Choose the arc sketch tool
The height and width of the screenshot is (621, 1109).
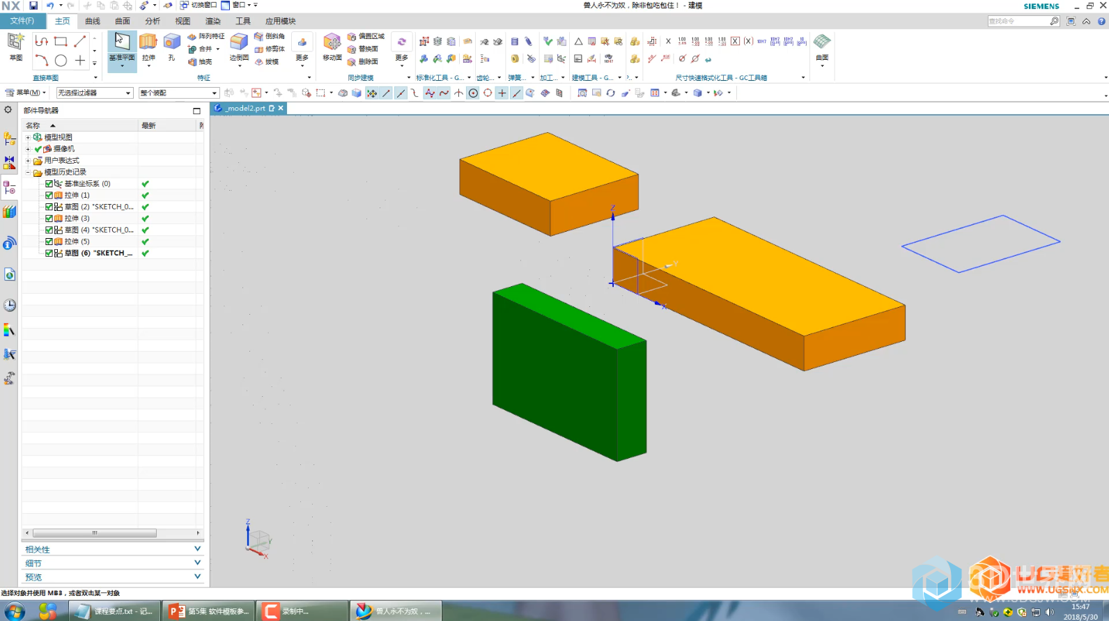coord(42,61)
